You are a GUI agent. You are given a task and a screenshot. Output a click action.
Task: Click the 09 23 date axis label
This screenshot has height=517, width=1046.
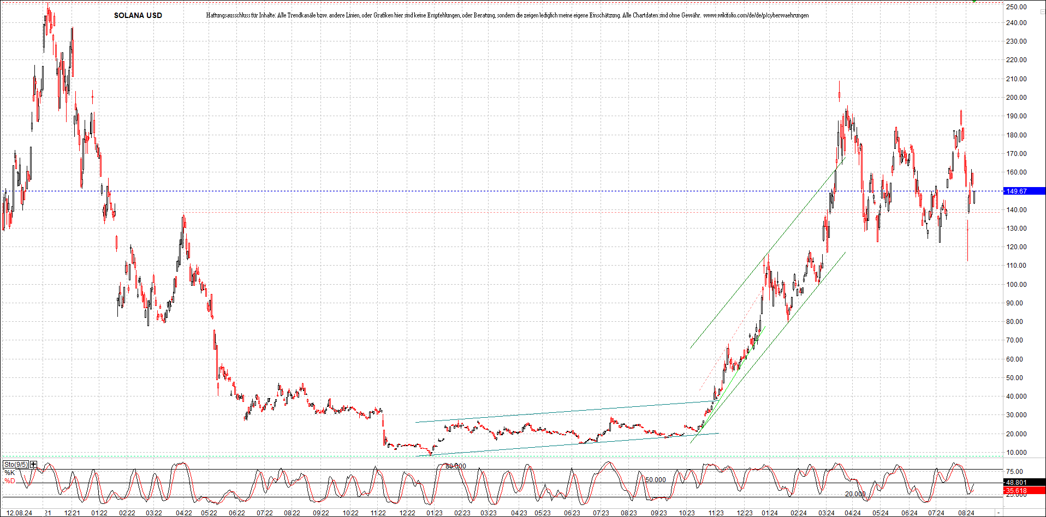[x=658, y=513]
